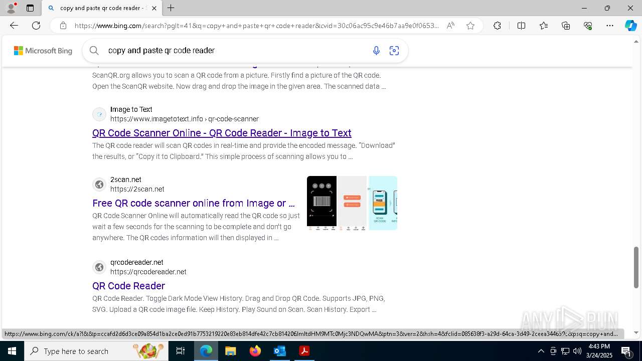Click the browser profile avatar icon
The height and width of the screenshot is (361, 642).
(11, 8)
